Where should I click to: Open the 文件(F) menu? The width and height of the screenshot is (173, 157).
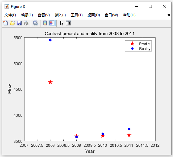point(10,15)
